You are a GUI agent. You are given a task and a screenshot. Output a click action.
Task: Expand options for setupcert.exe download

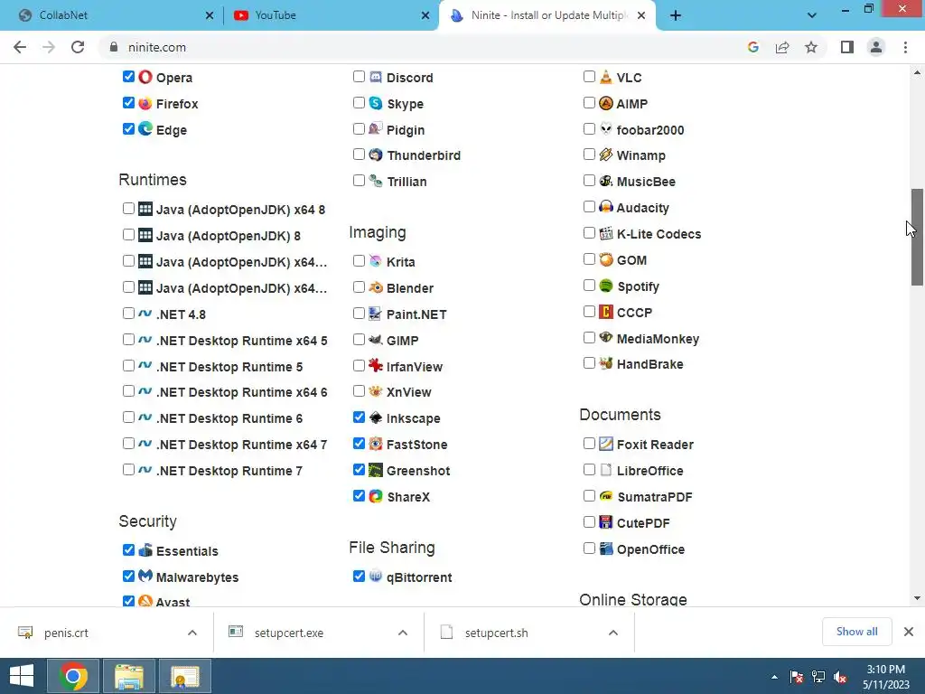tap(402, 633)
